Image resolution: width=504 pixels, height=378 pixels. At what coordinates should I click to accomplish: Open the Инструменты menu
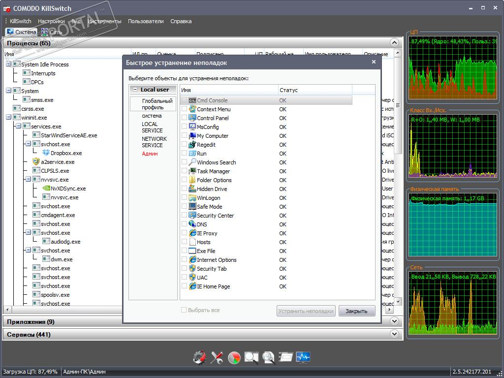(104, 21)
